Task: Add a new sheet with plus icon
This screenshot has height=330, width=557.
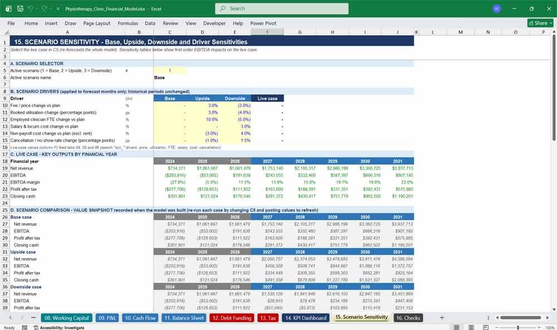Action: [442, 318]
